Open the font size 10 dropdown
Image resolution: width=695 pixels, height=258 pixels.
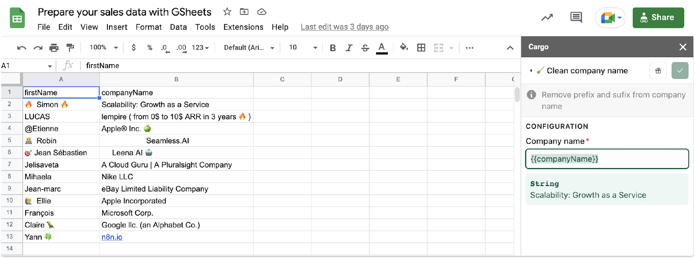tap(303, 48)
